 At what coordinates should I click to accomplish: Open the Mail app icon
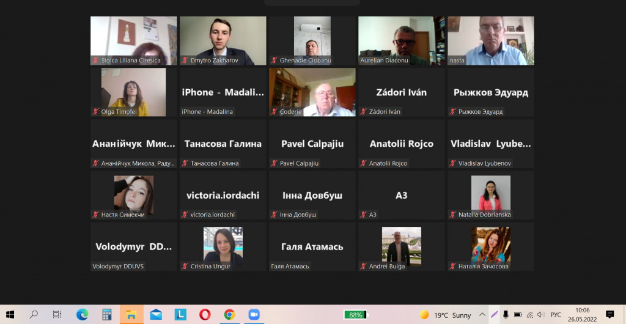click(156, 314)
